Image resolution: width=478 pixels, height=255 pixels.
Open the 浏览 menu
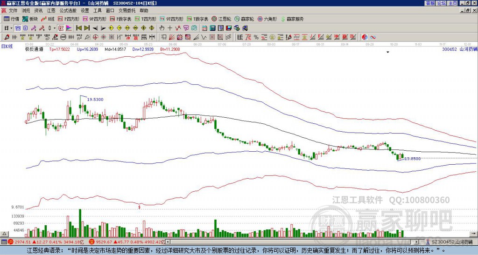click(26, 11)
